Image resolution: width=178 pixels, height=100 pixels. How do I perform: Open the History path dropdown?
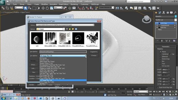93,25
